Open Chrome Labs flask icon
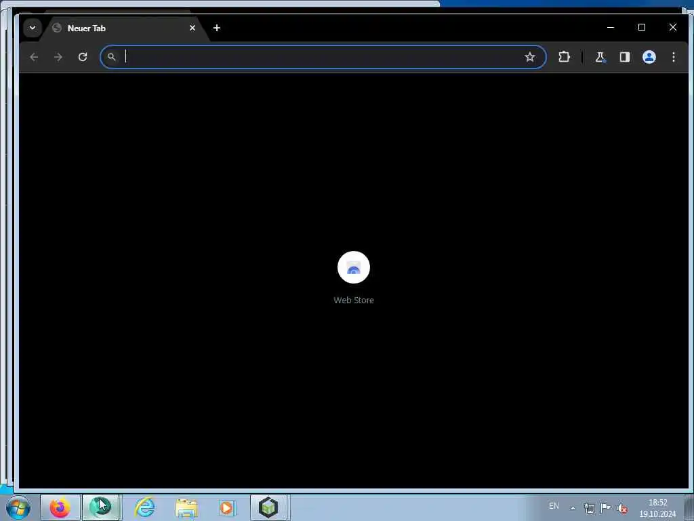Image resolution: width=694 pixels, height=521 pixels. point(600,57)
